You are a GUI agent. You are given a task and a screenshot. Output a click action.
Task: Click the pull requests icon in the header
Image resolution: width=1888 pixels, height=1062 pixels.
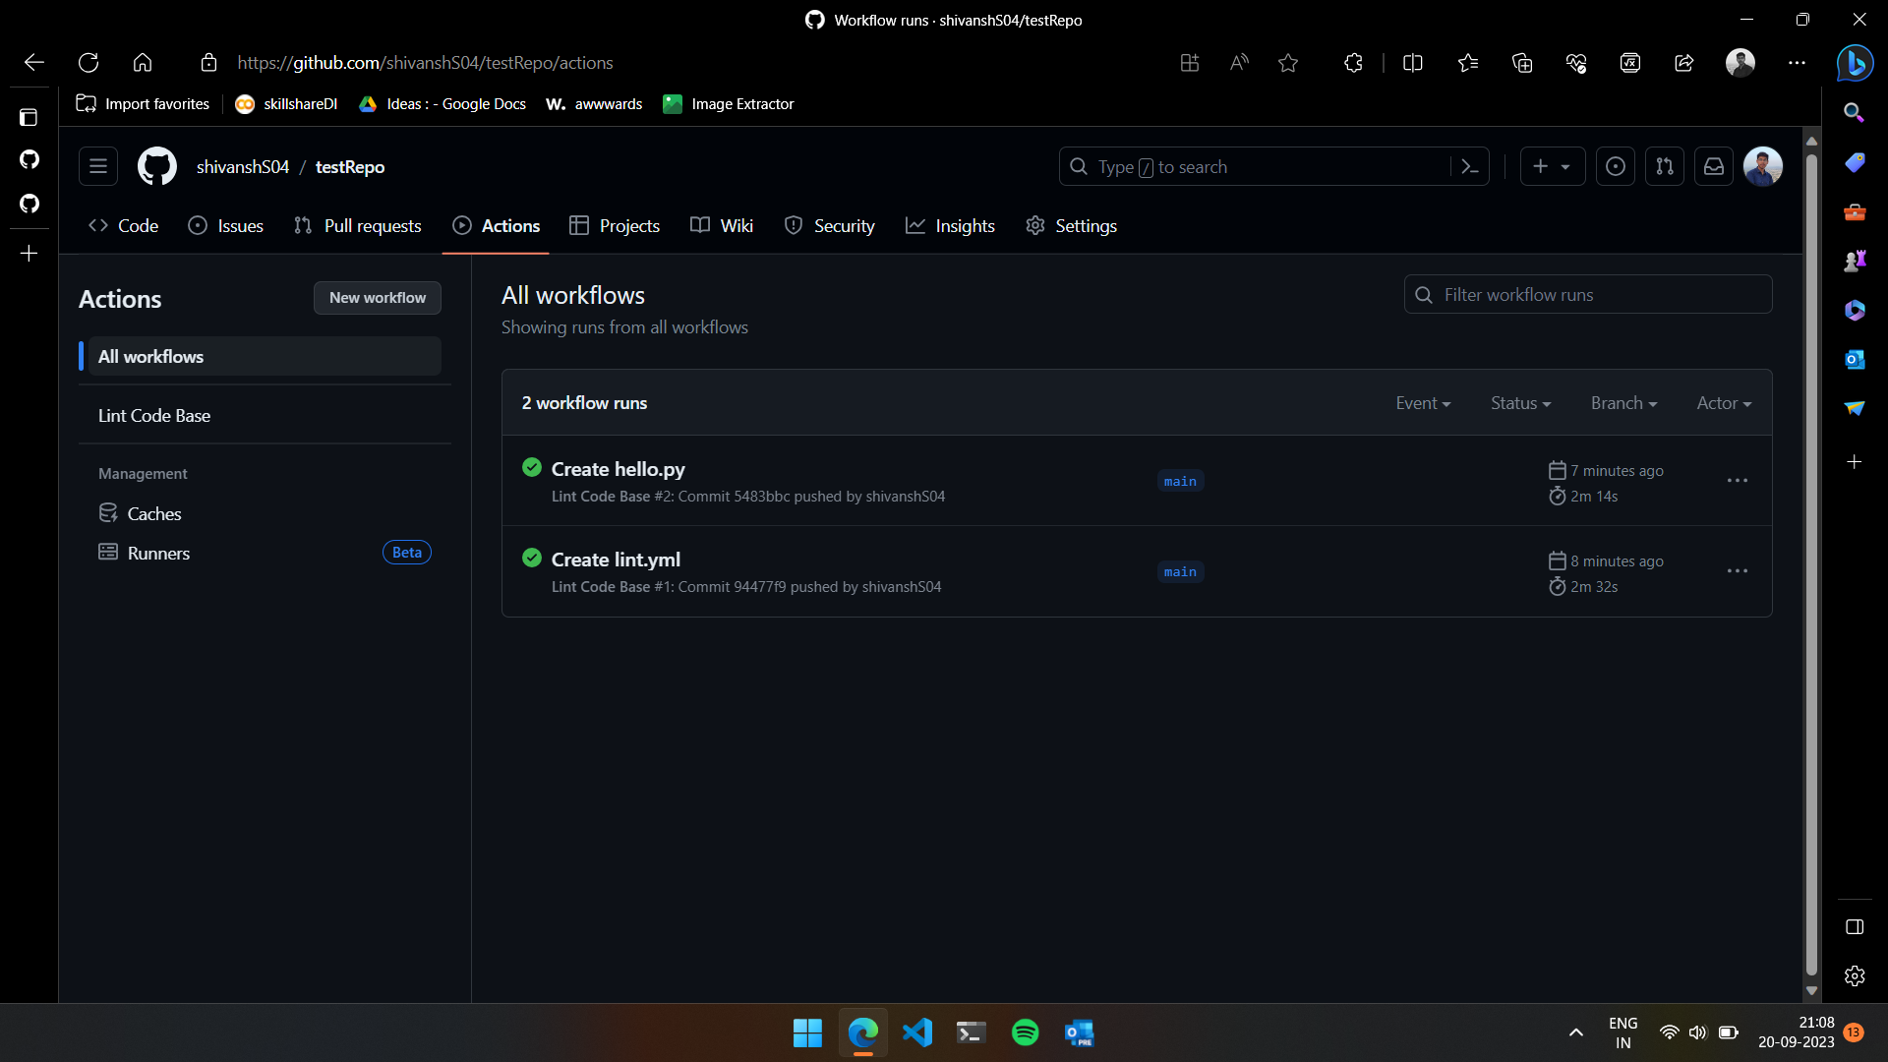coord(1666,166)
